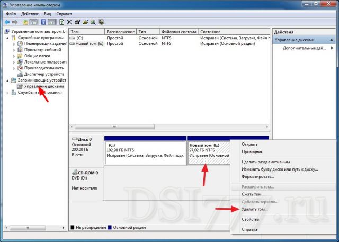The height and width of the screenshot is (242, 339).
Task: Sort by the Том column header
Action: (x=87, y=32)
